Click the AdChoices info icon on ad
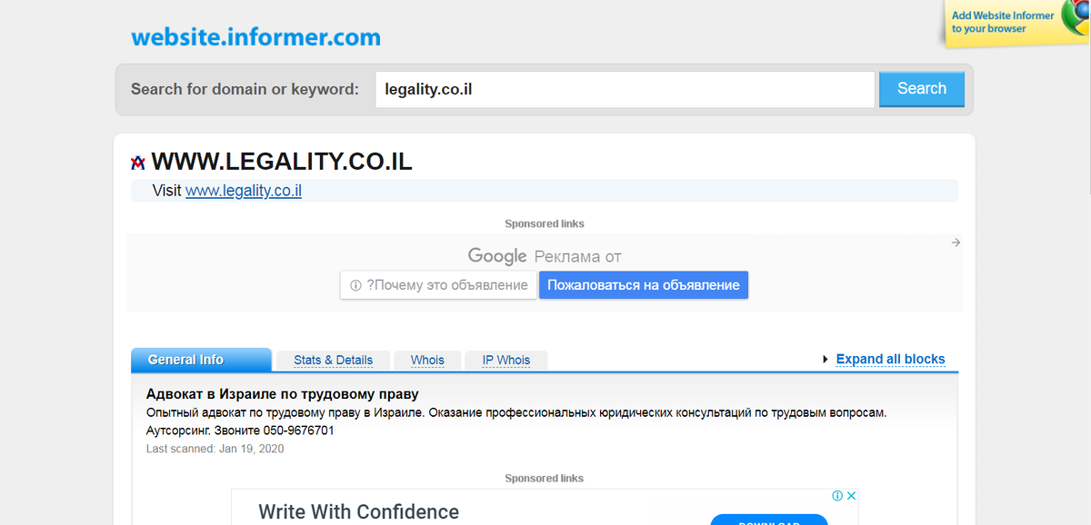The height and width of the screenshot is (525, 1091). [x=837, y=496]
